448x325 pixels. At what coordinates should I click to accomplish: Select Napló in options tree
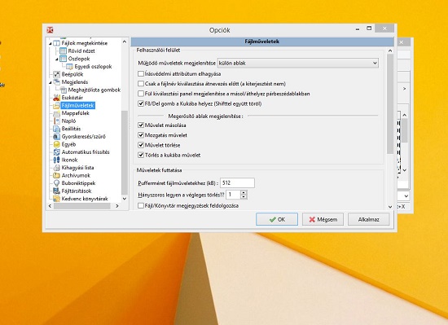tap(68, 121)
